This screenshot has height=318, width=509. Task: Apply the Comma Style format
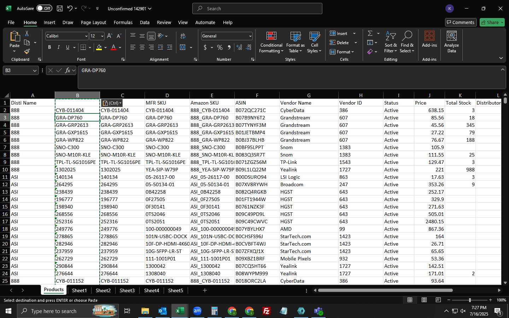[229, 47]
